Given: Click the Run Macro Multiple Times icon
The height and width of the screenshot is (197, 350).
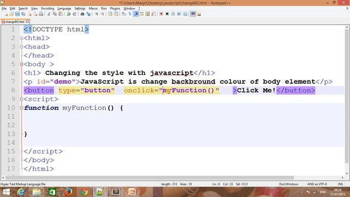Looking at the screenshot, I should click(x=179, y=14).
